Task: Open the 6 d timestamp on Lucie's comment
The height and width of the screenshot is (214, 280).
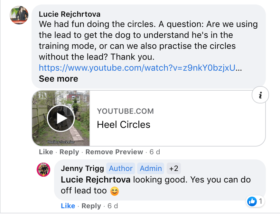Action: click(x=154, y=152)
